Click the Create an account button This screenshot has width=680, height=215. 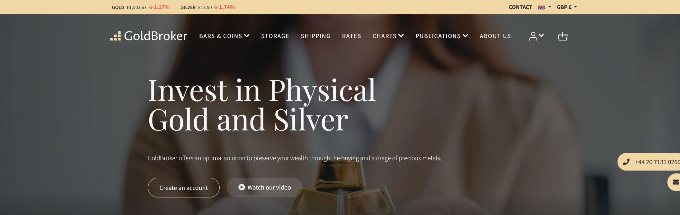[183, 187]
